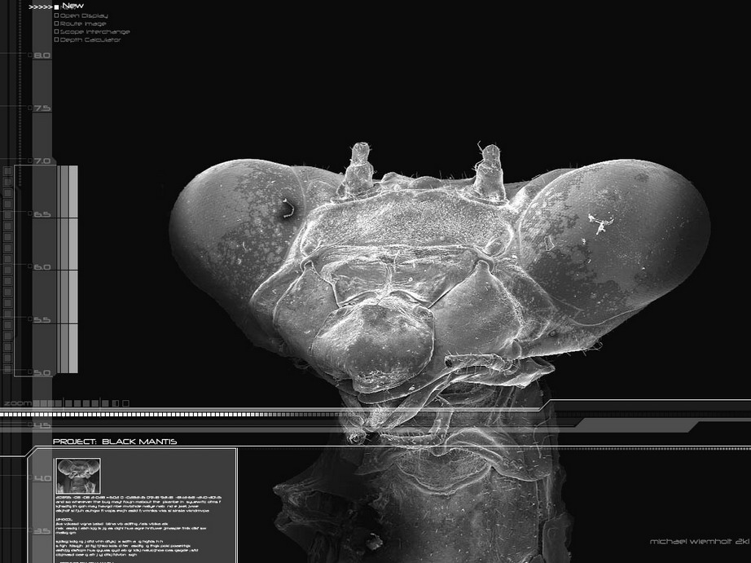The image size is (751, 563).
Task: Click the 4.0 marker beside the thumbnail
Action: pos(42,478)
